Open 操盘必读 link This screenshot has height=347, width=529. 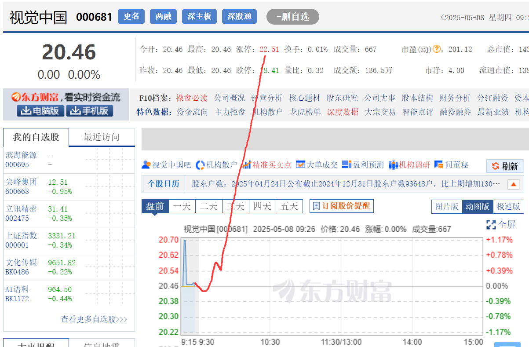coord(192,98)
